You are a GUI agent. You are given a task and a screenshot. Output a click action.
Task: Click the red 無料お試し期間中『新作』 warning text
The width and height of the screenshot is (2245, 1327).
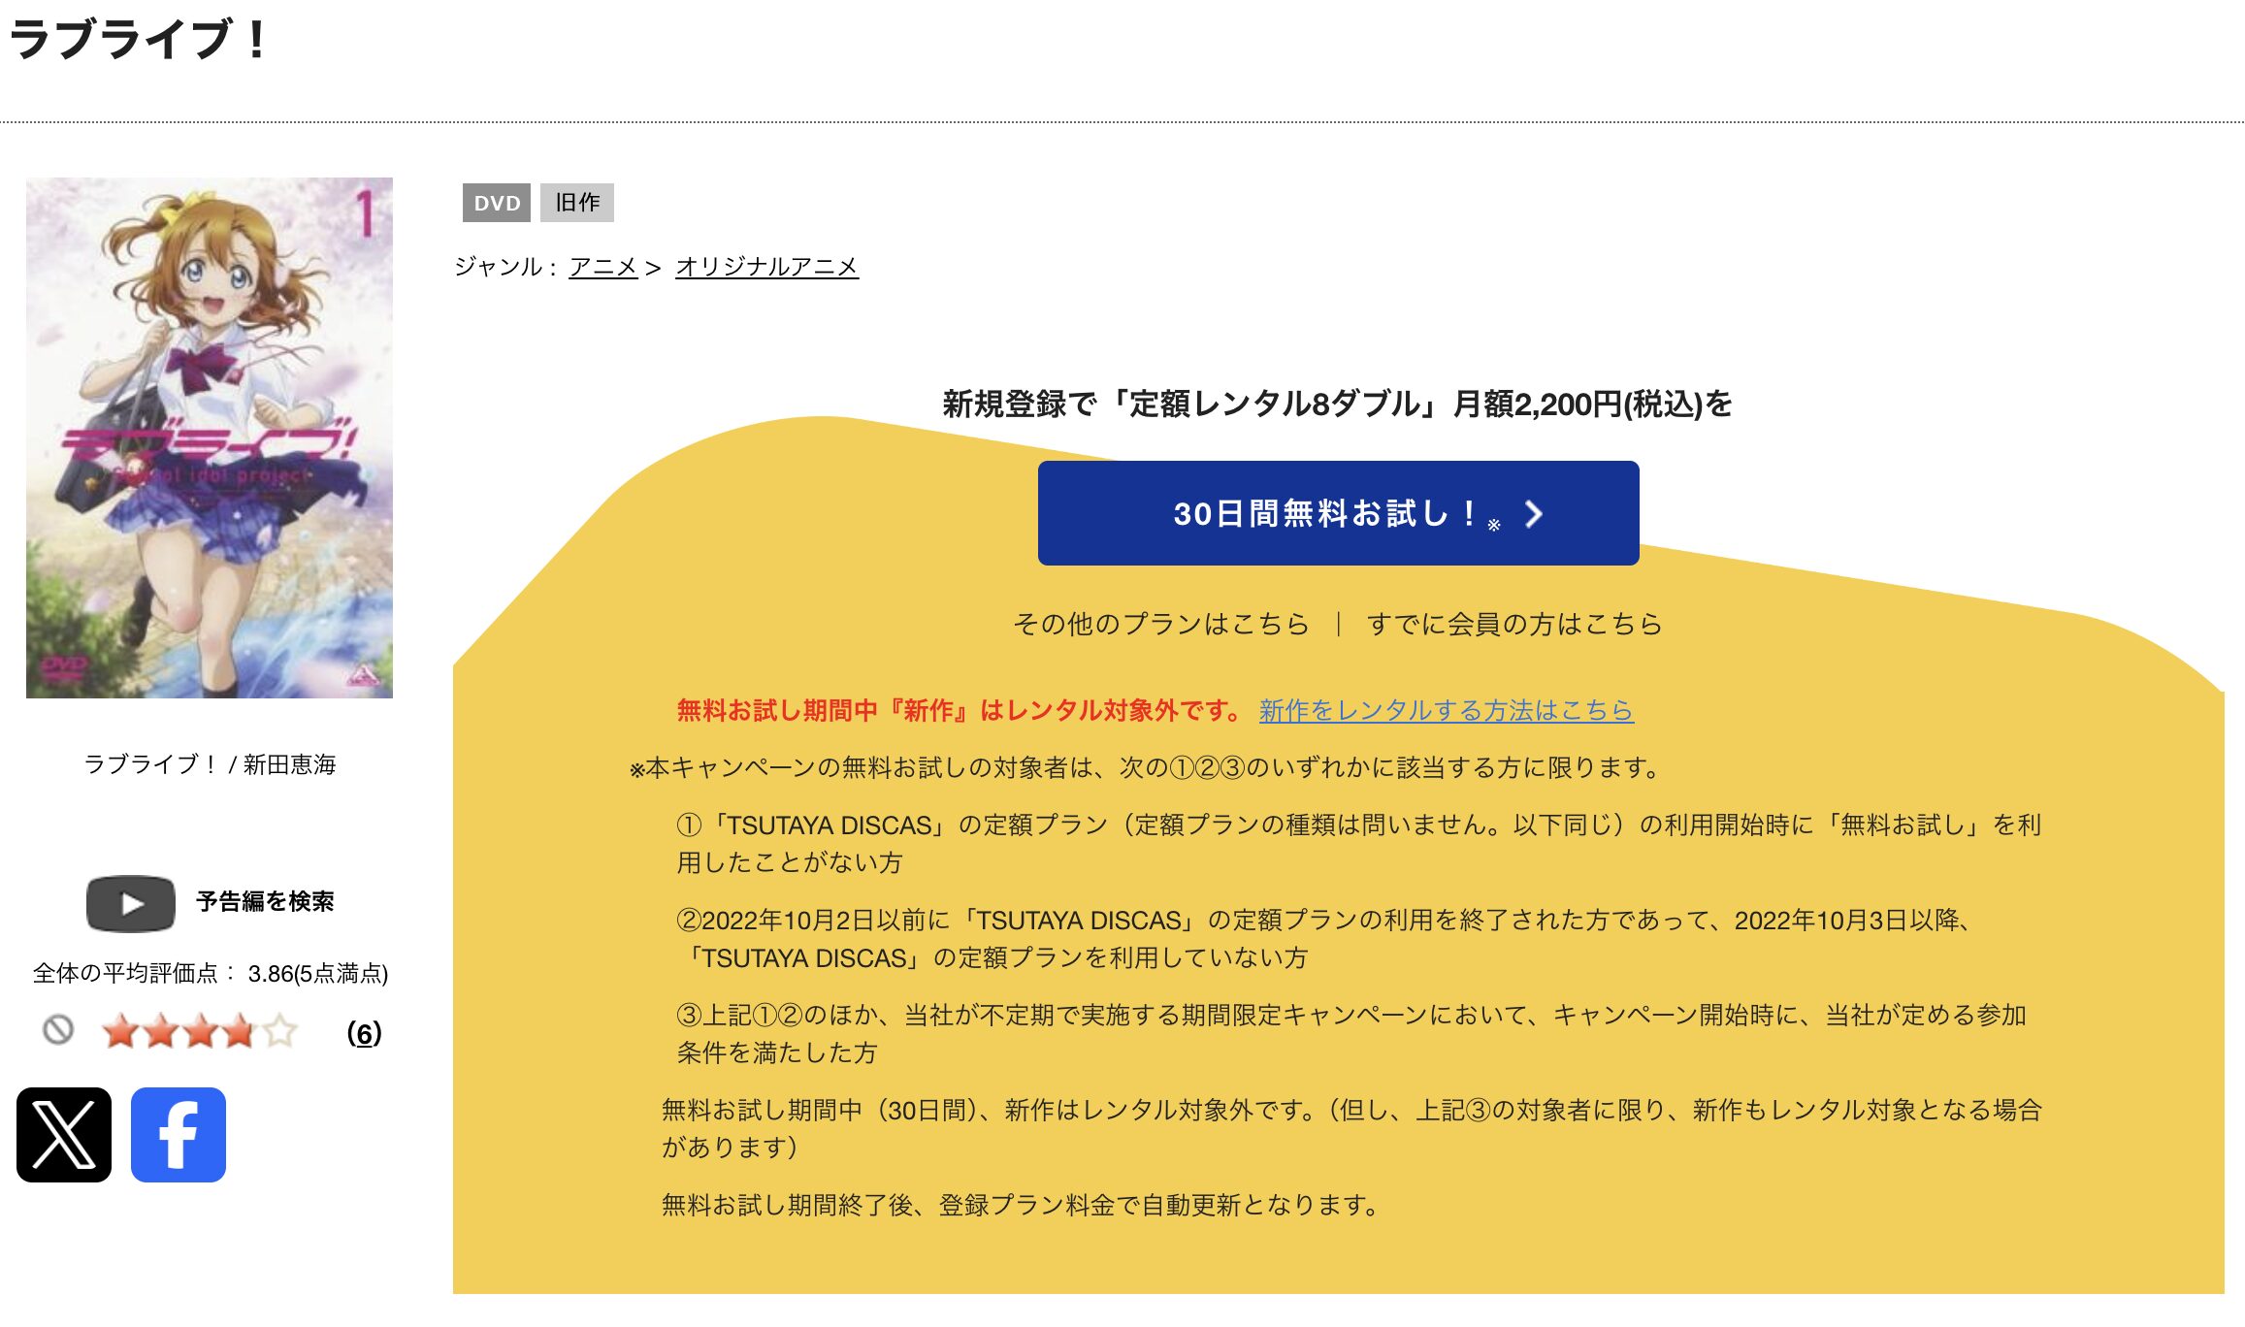click(x=960, y=710)
